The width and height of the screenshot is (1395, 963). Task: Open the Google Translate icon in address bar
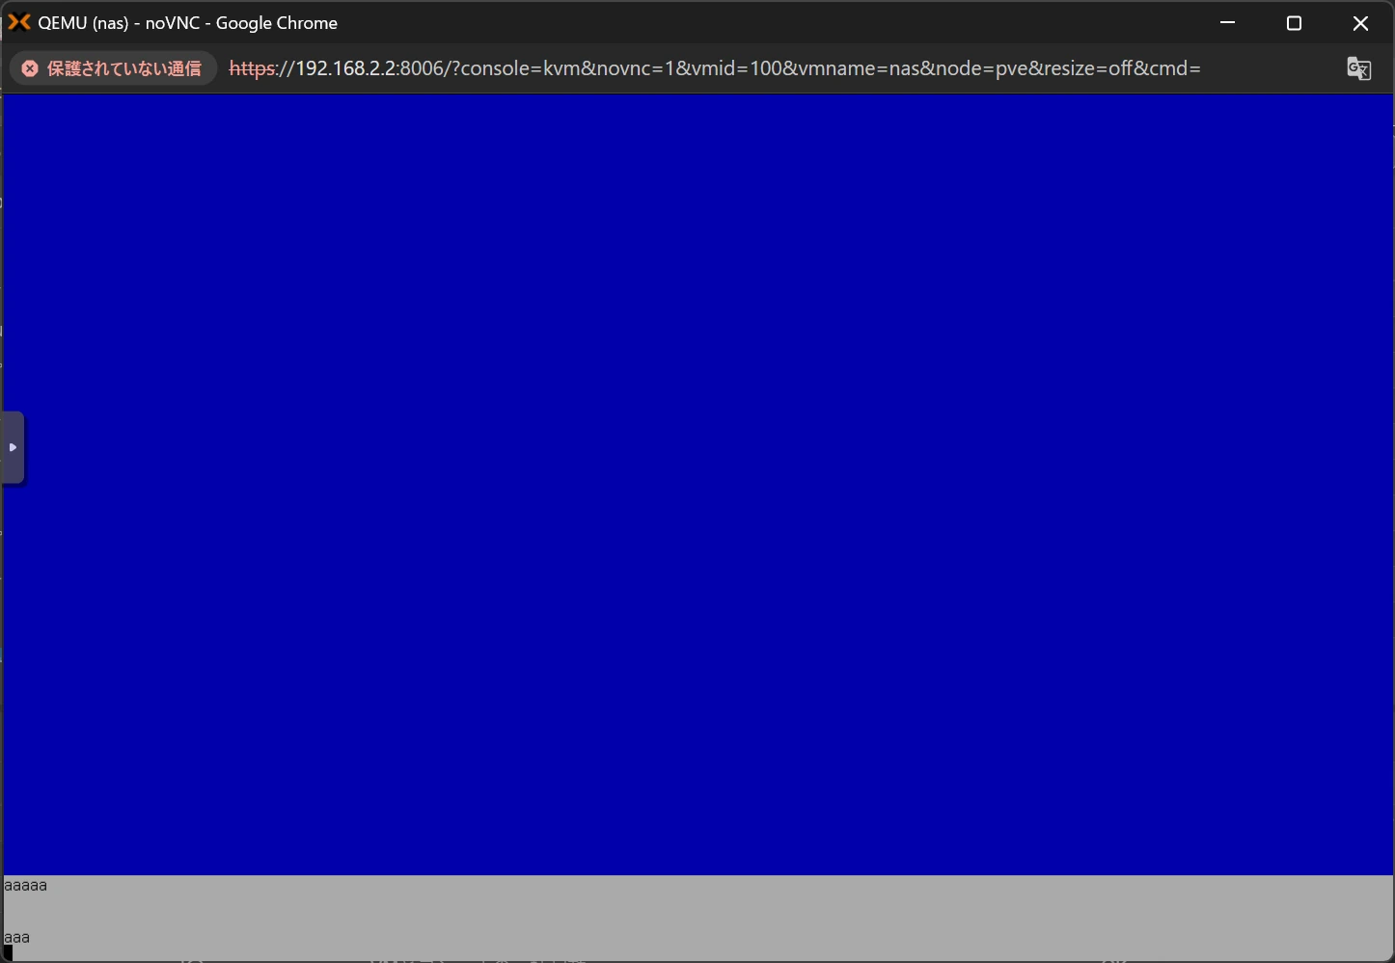tap(1358, 68)
